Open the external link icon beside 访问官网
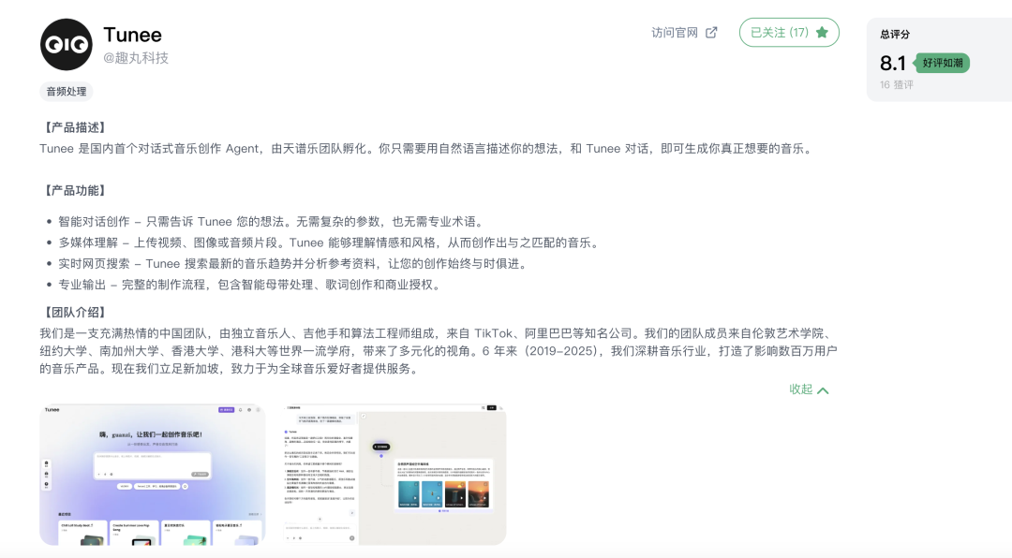 point(711,32)
